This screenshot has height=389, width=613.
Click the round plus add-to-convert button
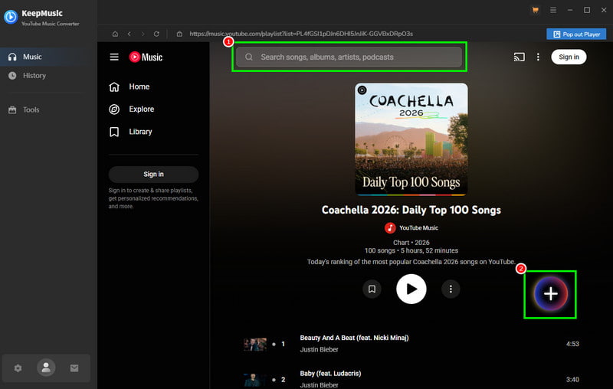(x=550, y=294)
